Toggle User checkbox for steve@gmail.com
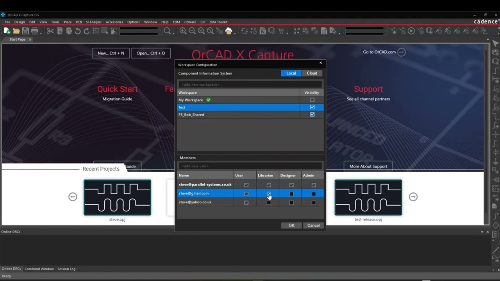The width and height of the screenshot is (500, 281). [x=246, y=194]
